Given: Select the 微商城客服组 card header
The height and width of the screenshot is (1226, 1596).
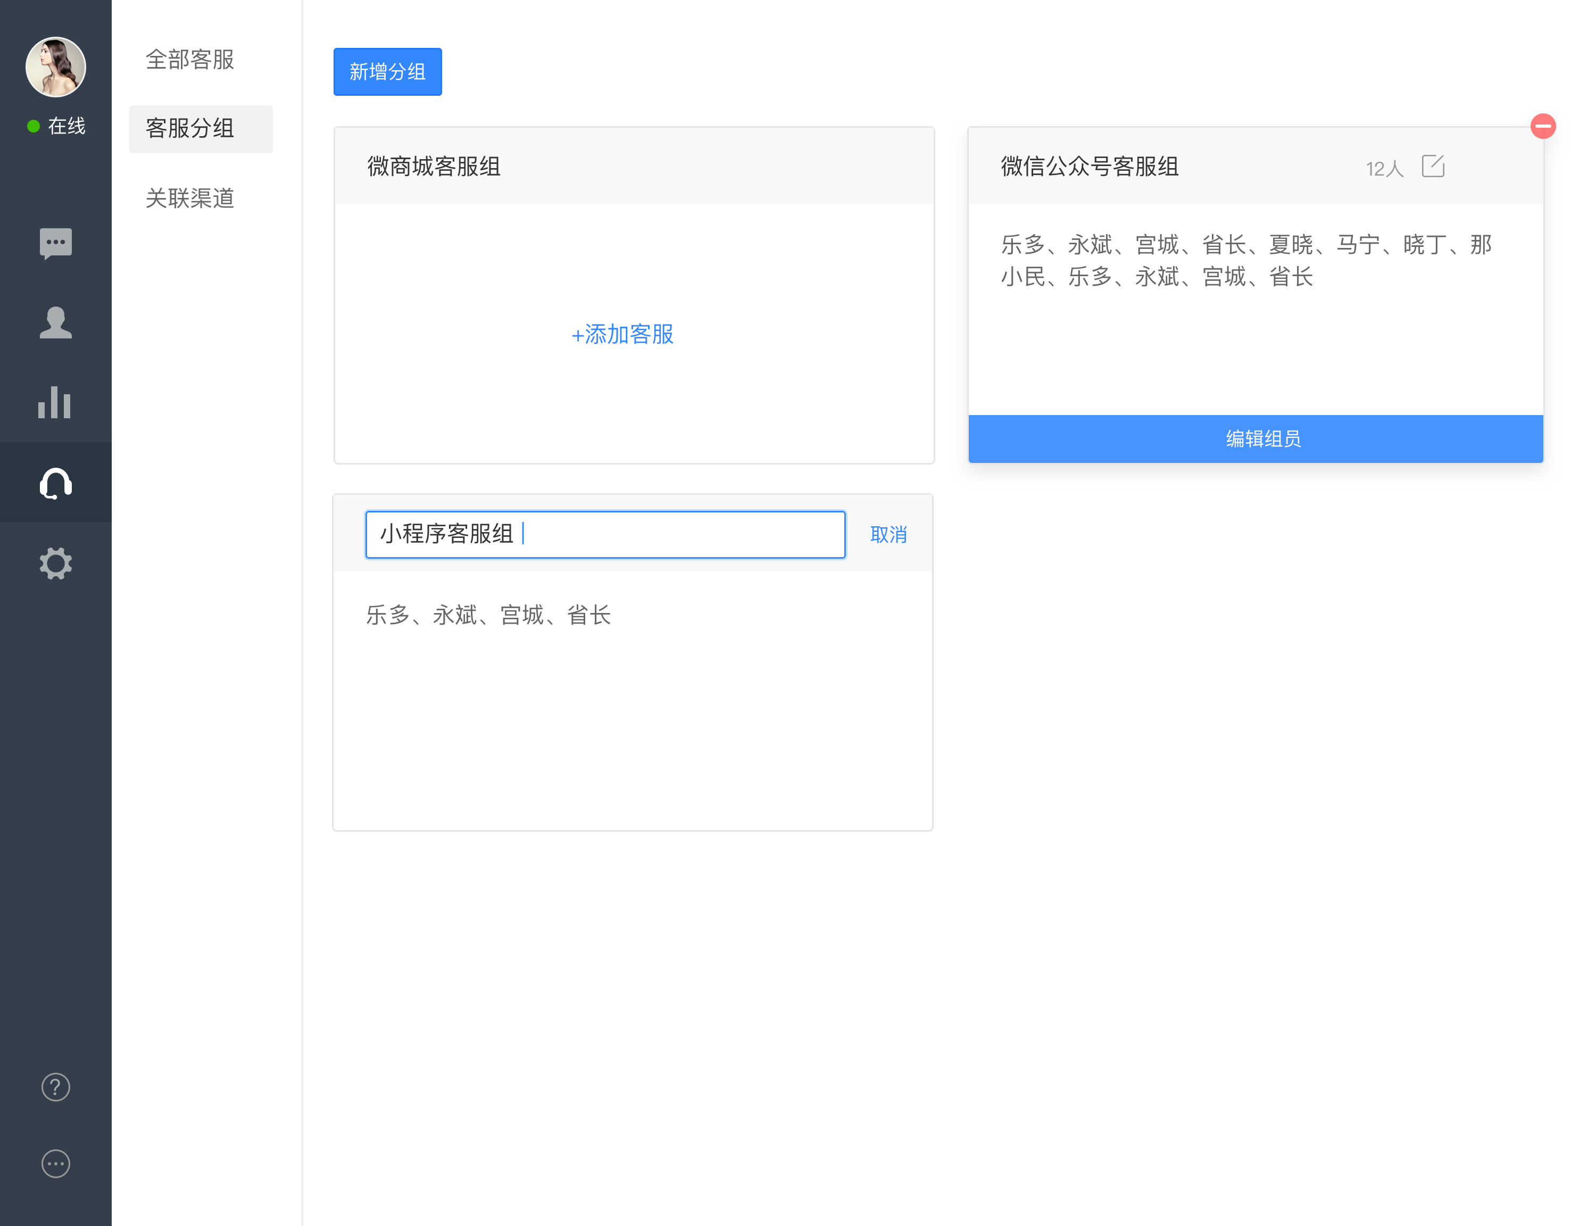Looking at the screenshot, I should 634,167.
